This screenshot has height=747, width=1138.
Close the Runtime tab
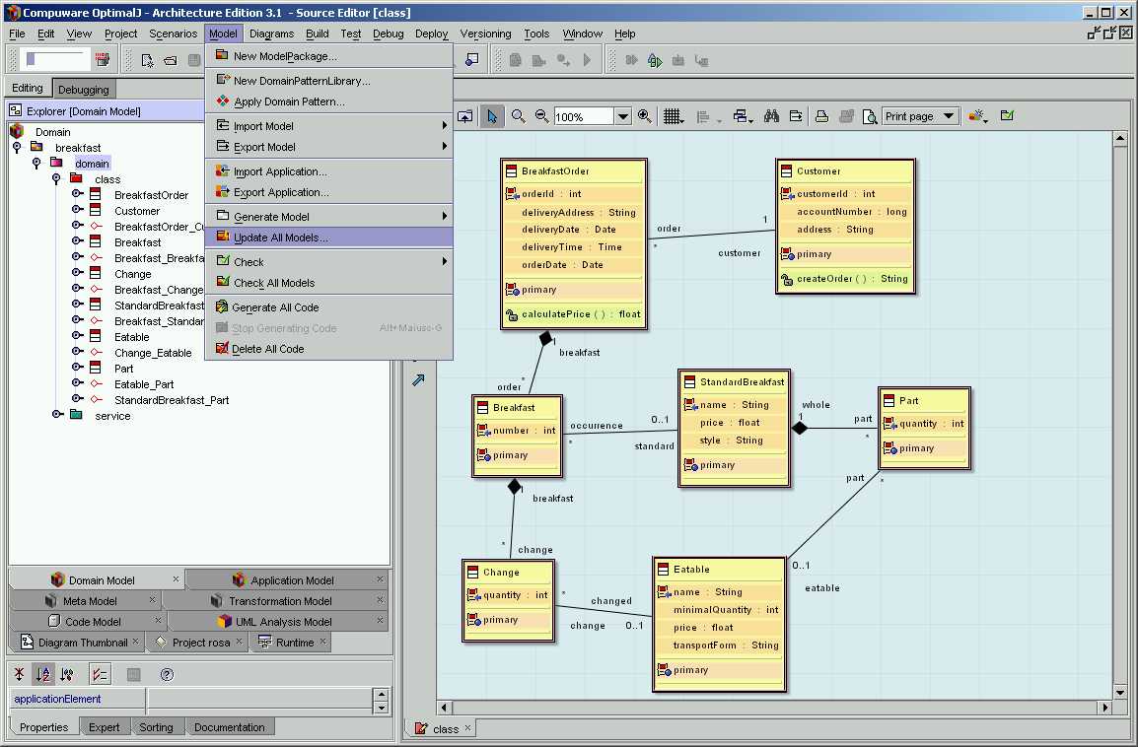[x=323, y=642]
